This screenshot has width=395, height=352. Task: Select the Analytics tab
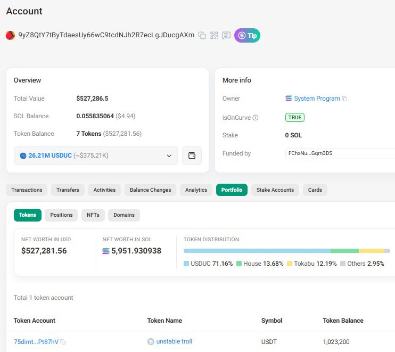(196, 190)
